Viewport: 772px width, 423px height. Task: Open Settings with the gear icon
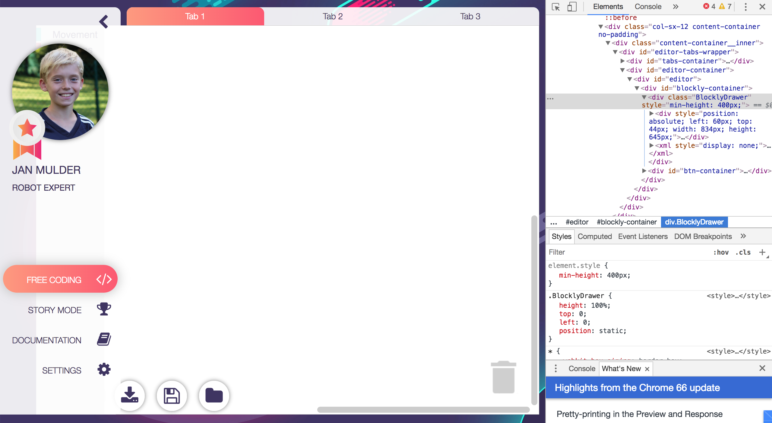pyautogui.click(x=103, y=370)
